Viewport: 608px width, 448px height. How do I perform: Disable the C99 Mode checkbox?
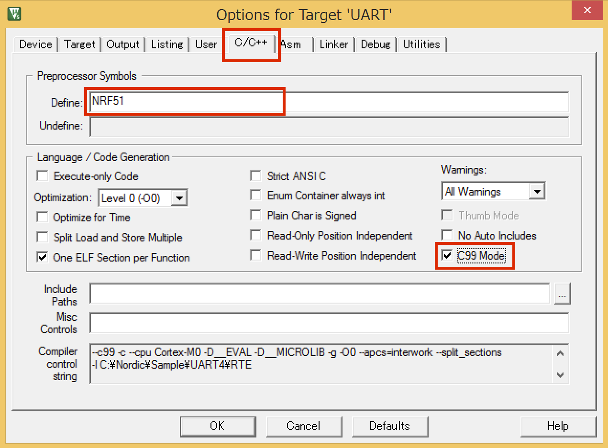(447, 256)
